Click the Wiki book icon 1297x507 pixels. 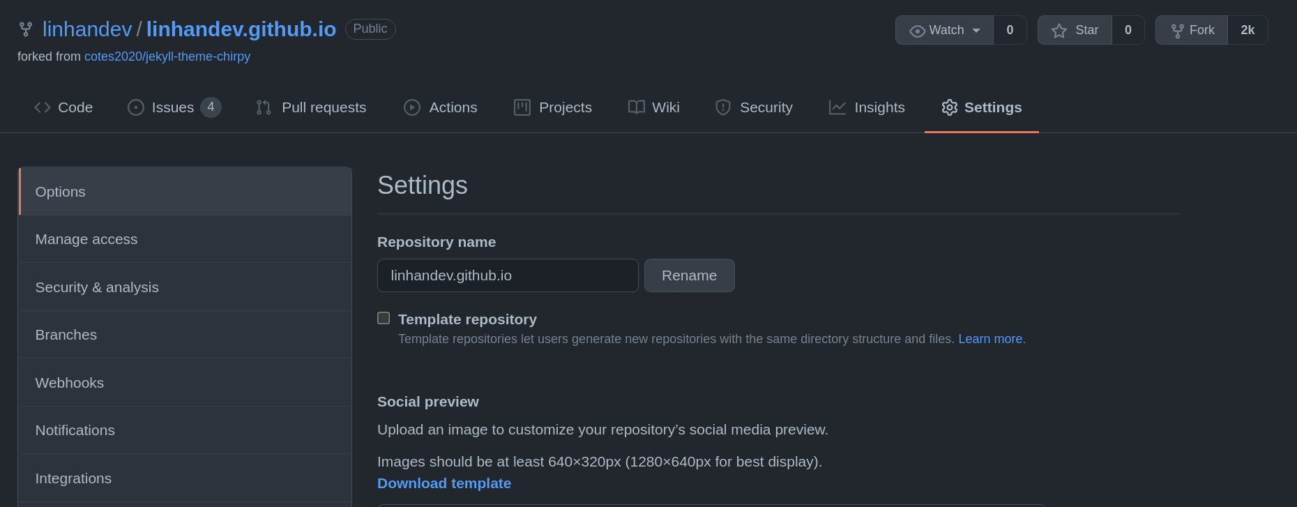coord(636,107)
